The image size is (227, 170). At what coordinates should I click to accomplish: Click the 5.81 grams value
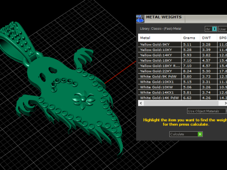pos(187,93)
